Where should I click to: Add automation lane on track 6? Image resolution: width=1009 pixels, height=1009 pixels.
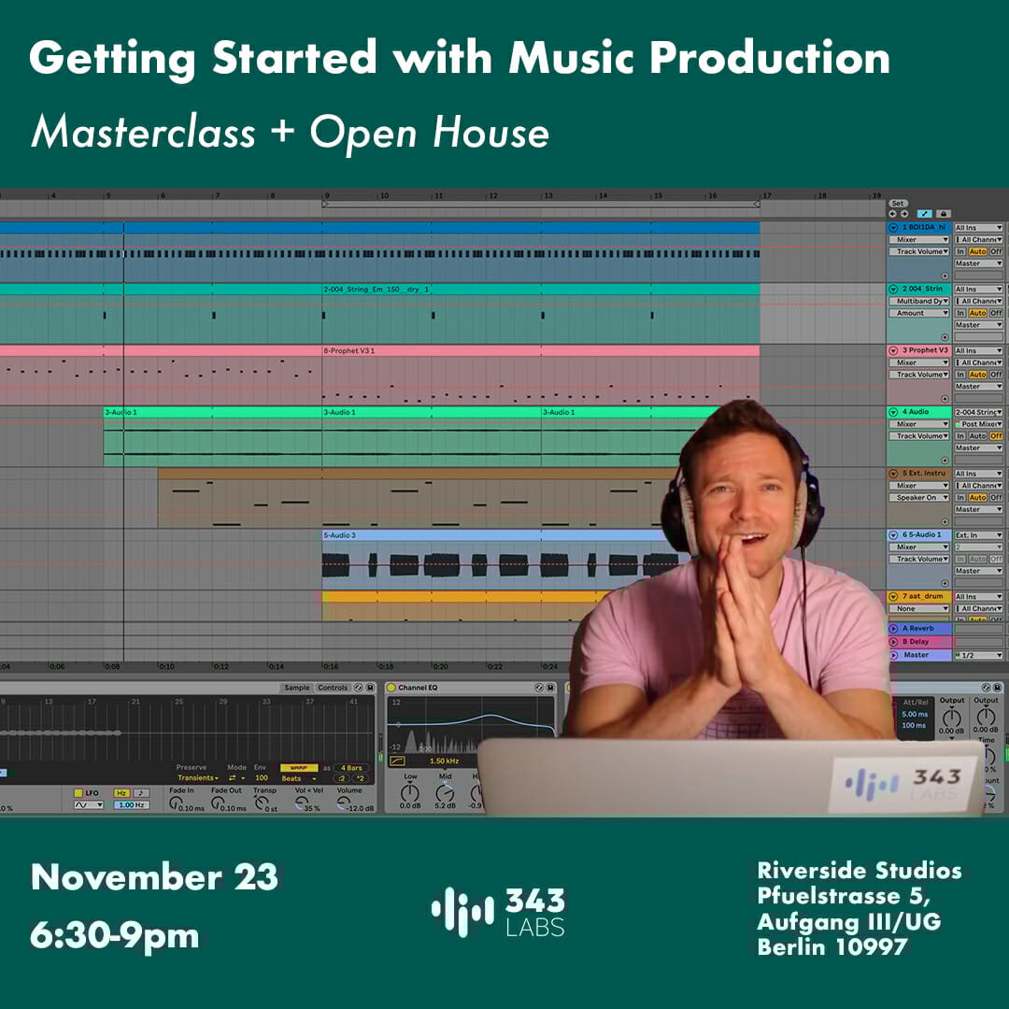[x=945, y=583]
